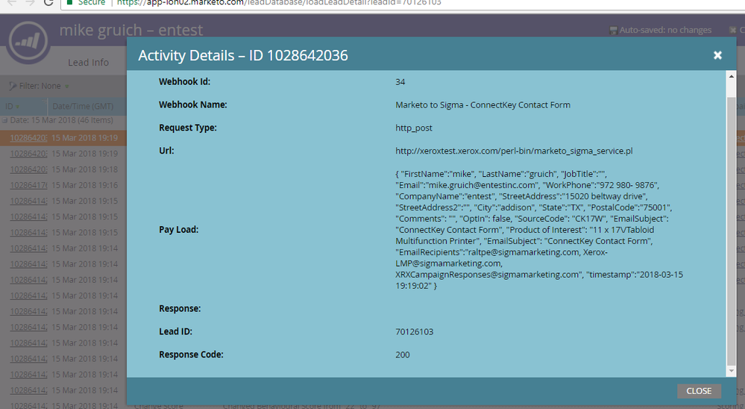The height and width of the screenshot is (409, 745).
Task: Click the browser address bar URL
Action: (279, 3)
